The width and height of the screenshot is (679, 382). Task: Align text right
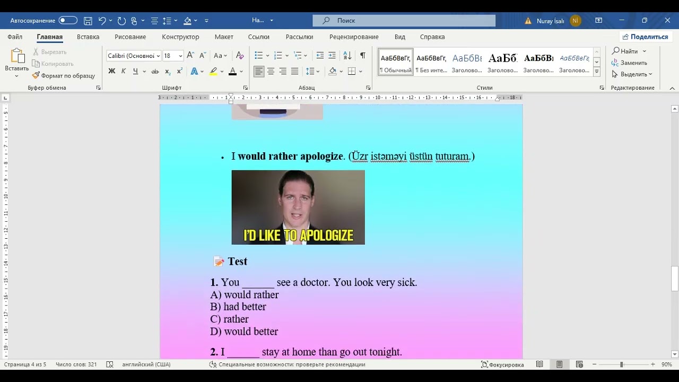(x=283, y=71)
